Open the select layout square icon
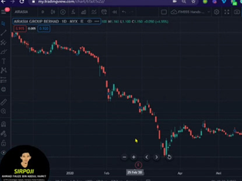The height and width of the screenshot is (181, 242). coord(164,12)
